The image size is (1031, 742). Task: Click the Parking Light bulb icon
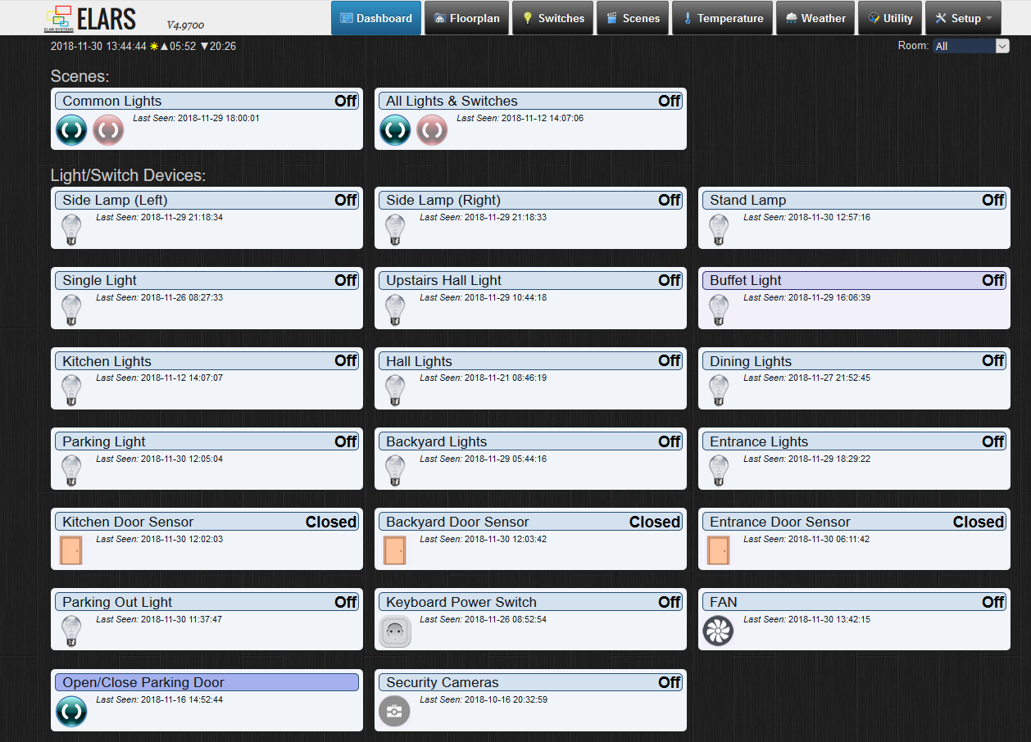(x=72, y=471)
